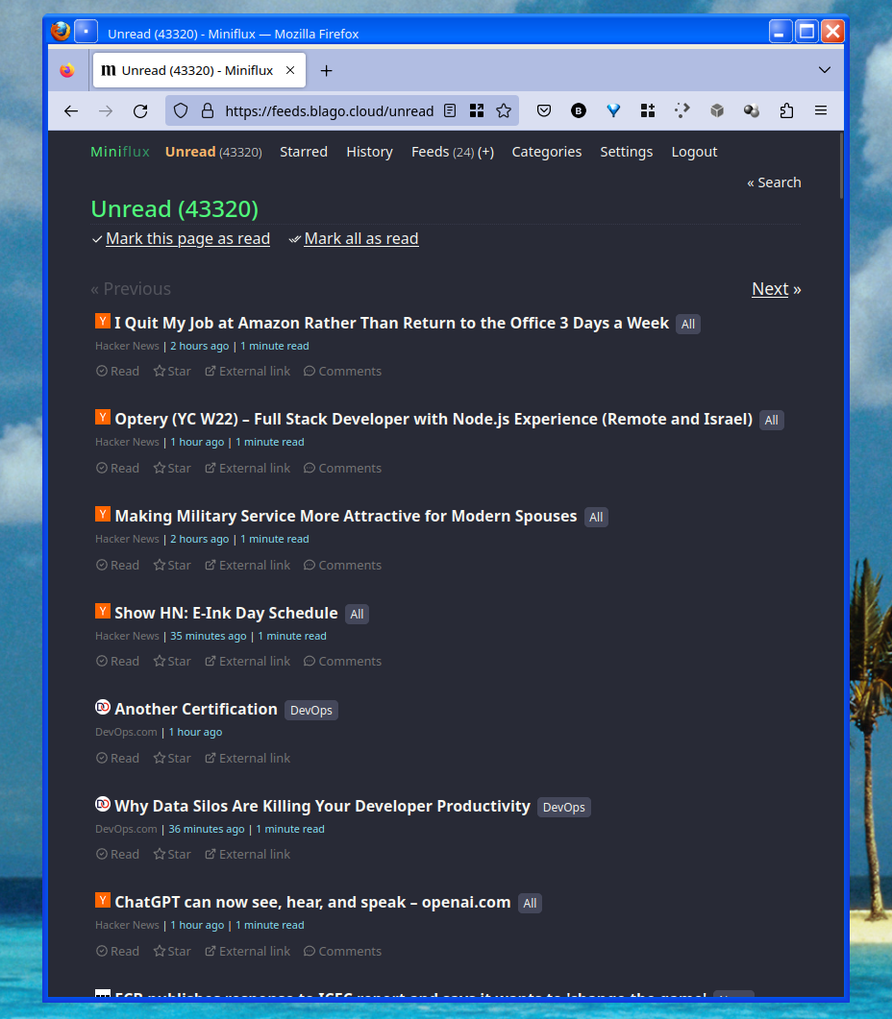892x1019 pixels.
Task: Open the History menu item
Action: click(369, 152)
